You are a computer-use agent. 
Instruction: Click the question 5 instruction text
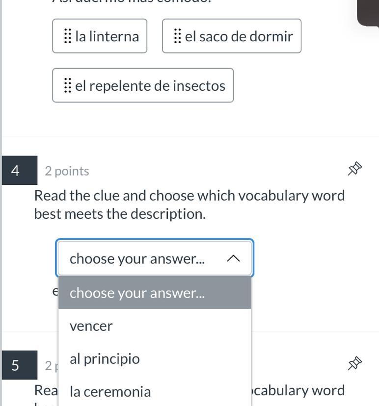click(299, 391)
